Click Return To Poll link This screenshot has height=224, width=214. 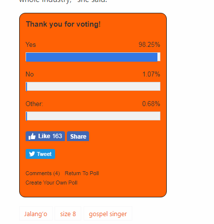coord(82,173)
